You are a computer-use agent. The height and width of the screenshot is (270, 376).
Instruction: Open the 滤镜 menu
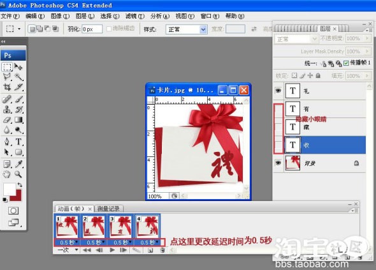point(134,16)
